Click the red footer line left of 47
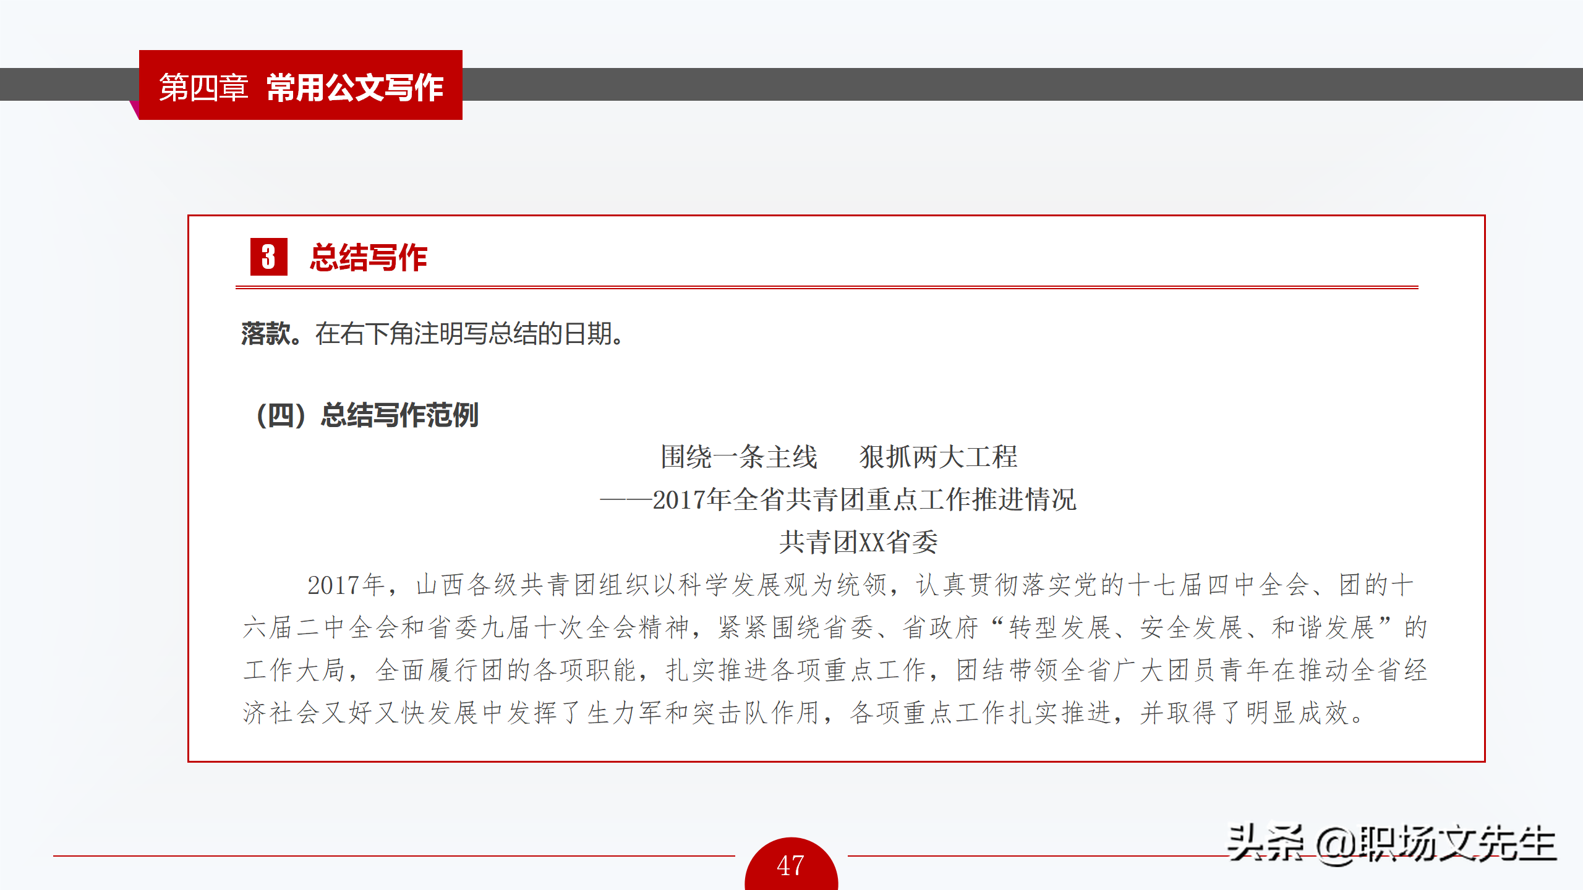 click(393, 856)
